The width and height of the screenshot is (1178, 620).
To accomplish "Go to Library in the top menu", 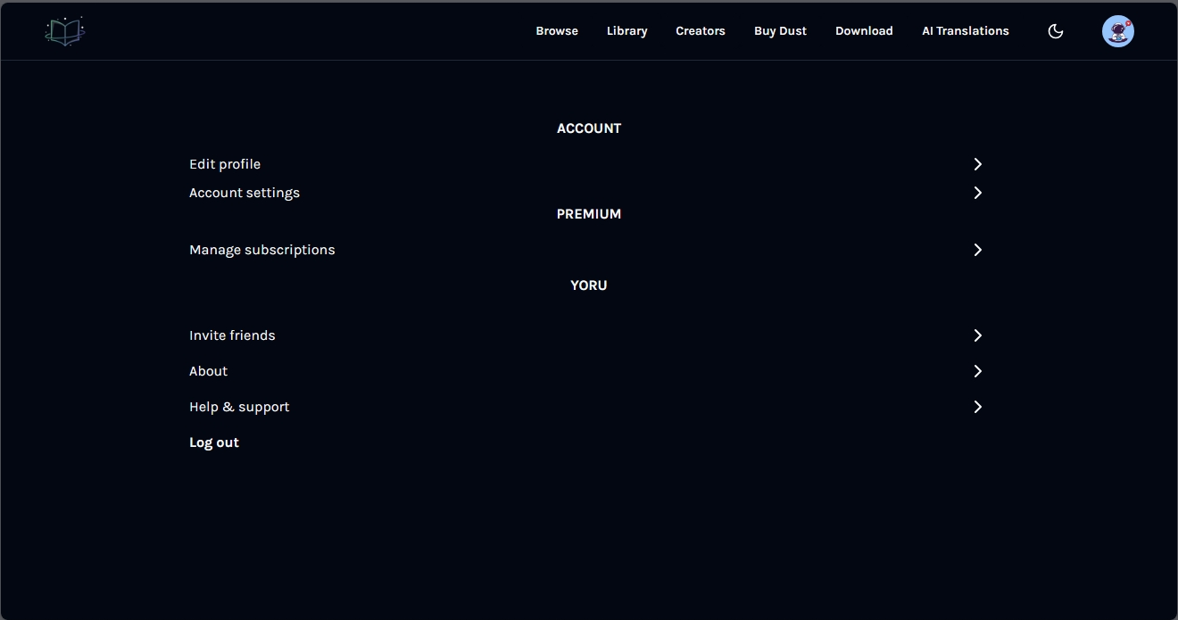I will pos(626,31).
